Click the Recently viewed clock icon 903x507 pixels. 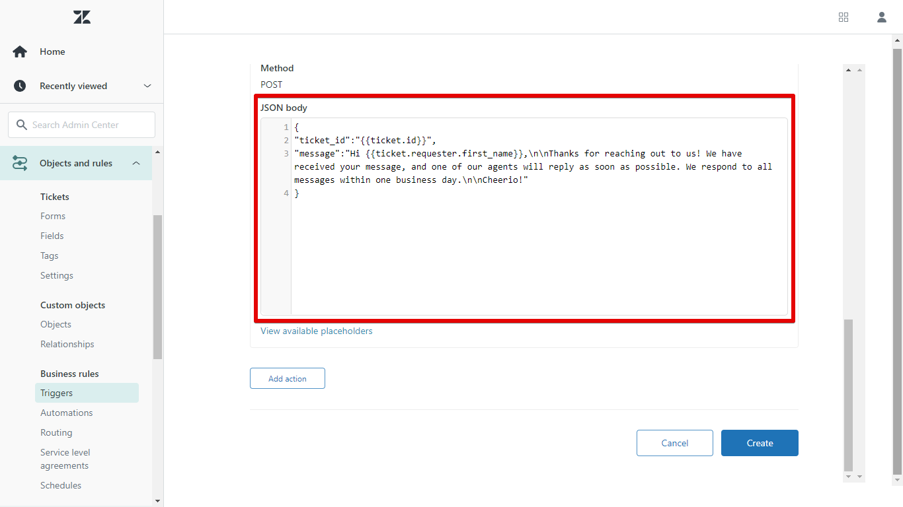[20, 86]
